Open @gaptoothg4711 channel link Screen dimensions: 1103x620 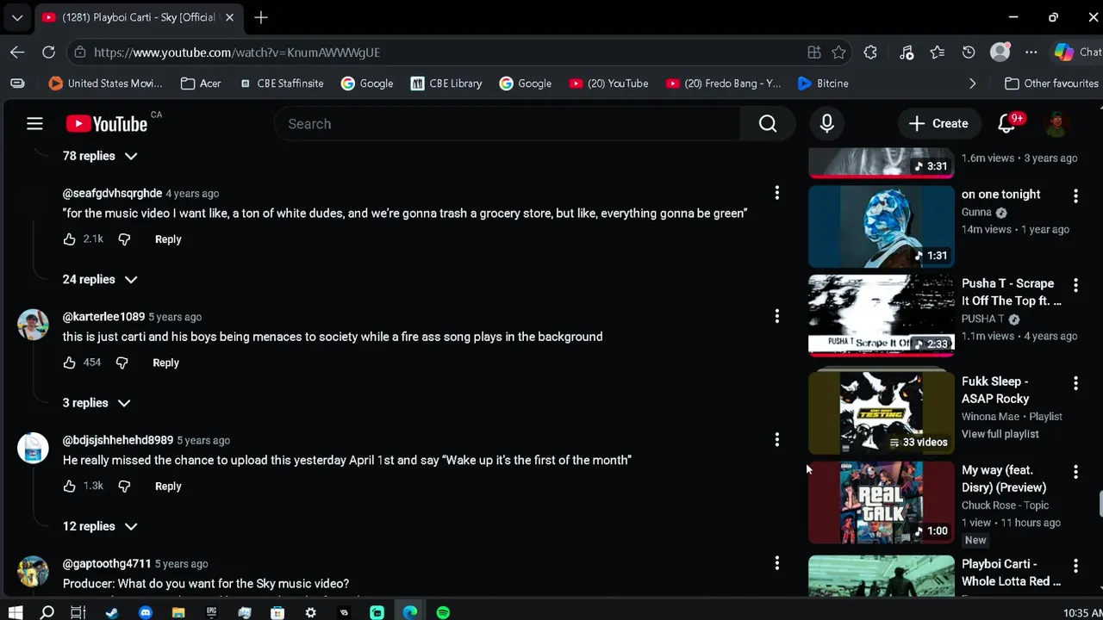pyautogui.click(x=107, y=564)
